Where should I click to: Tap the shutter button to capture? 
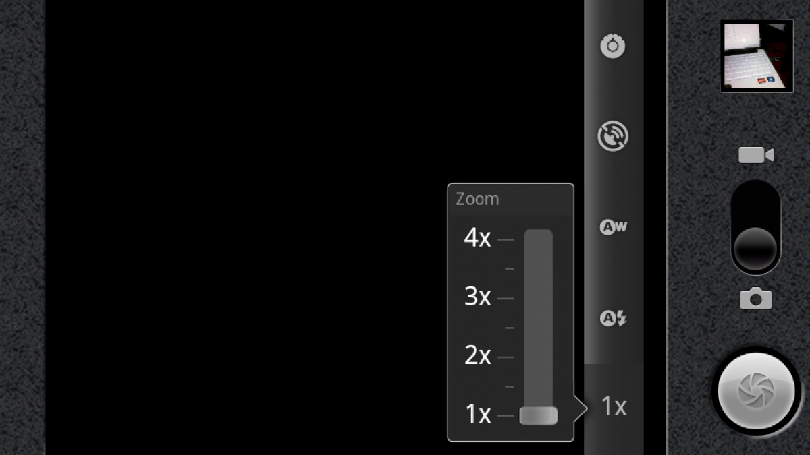point(756,391)
